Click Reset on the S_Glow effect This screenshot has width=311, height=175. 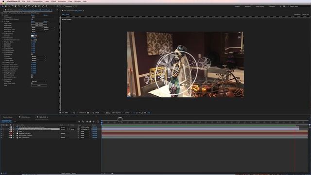[33, 21]
